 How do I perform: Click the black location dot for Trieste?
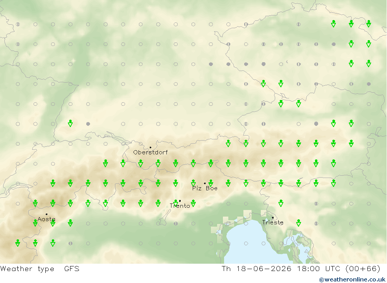point(273,217)
